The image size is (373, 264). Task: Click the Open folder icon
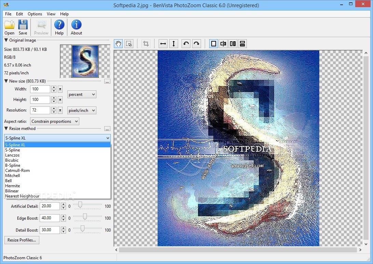point(9,25)
